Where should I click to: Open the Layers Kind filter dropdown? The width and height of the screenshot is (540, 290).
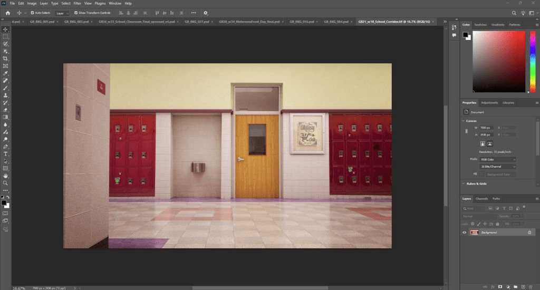click(x=473, y=208)
